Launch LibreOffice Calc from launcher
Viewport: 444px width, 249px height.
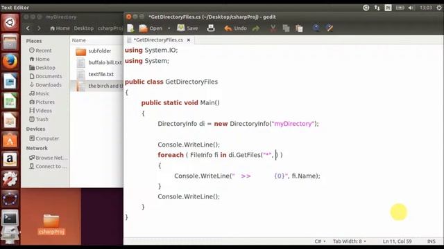(10, 101)
